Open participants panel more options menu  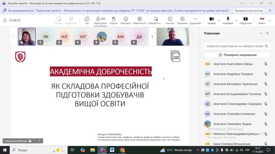click(x=261, y=33)
